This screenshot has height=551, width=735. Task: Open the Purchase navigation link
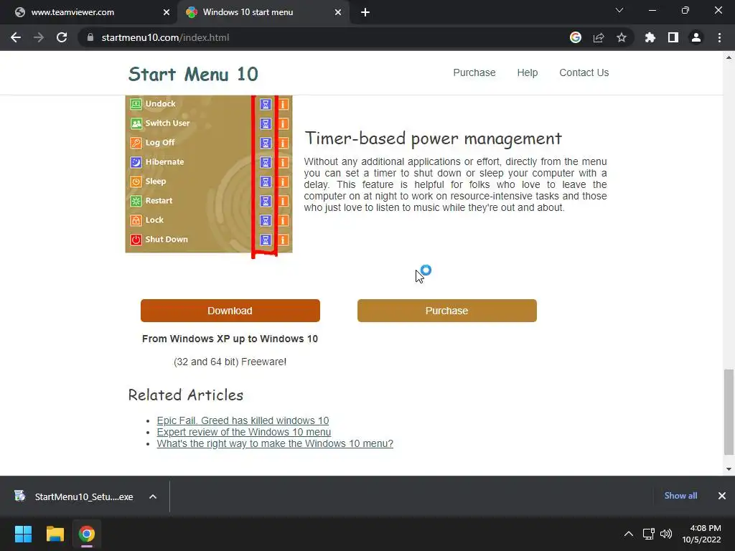click(474, 72)
